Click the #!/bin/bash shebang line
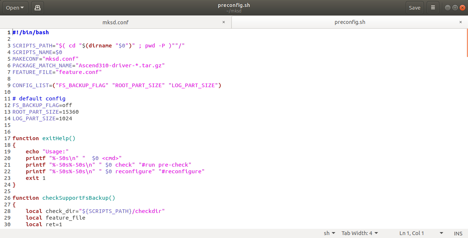This screenshot has height=238, width=468. tap(31, 32)
